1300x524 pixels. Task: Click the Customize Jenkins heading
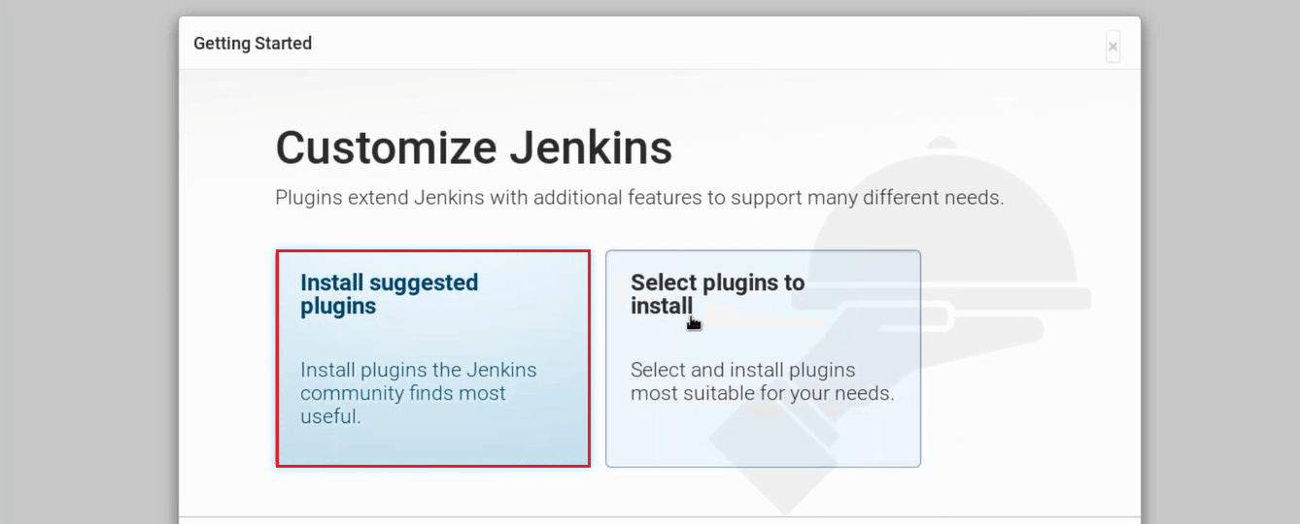click(x=473, y=148)
